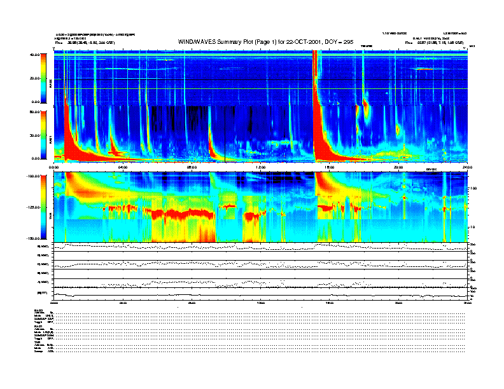Click the 16:00 tick below the RAD1 spectrogram
504x389 pixels.
click(330, 167)
